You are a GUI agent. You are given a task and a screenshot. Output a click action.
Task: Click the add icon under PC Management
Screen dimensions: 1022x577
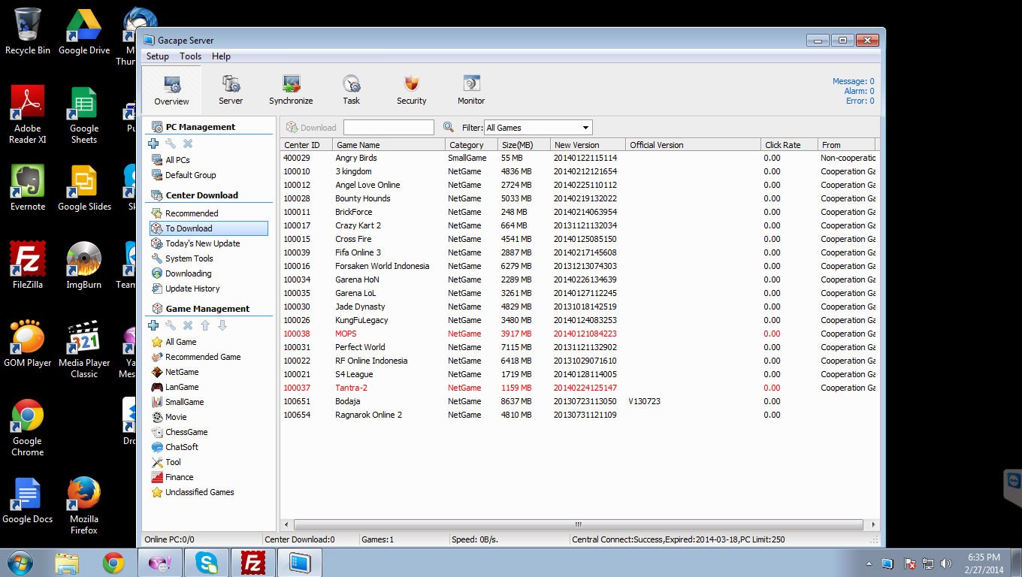153,143
